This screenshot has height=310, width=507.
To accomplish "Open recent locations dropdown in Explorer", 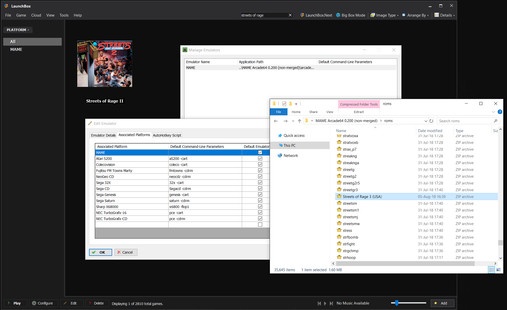I will click(x=293, y=121).
